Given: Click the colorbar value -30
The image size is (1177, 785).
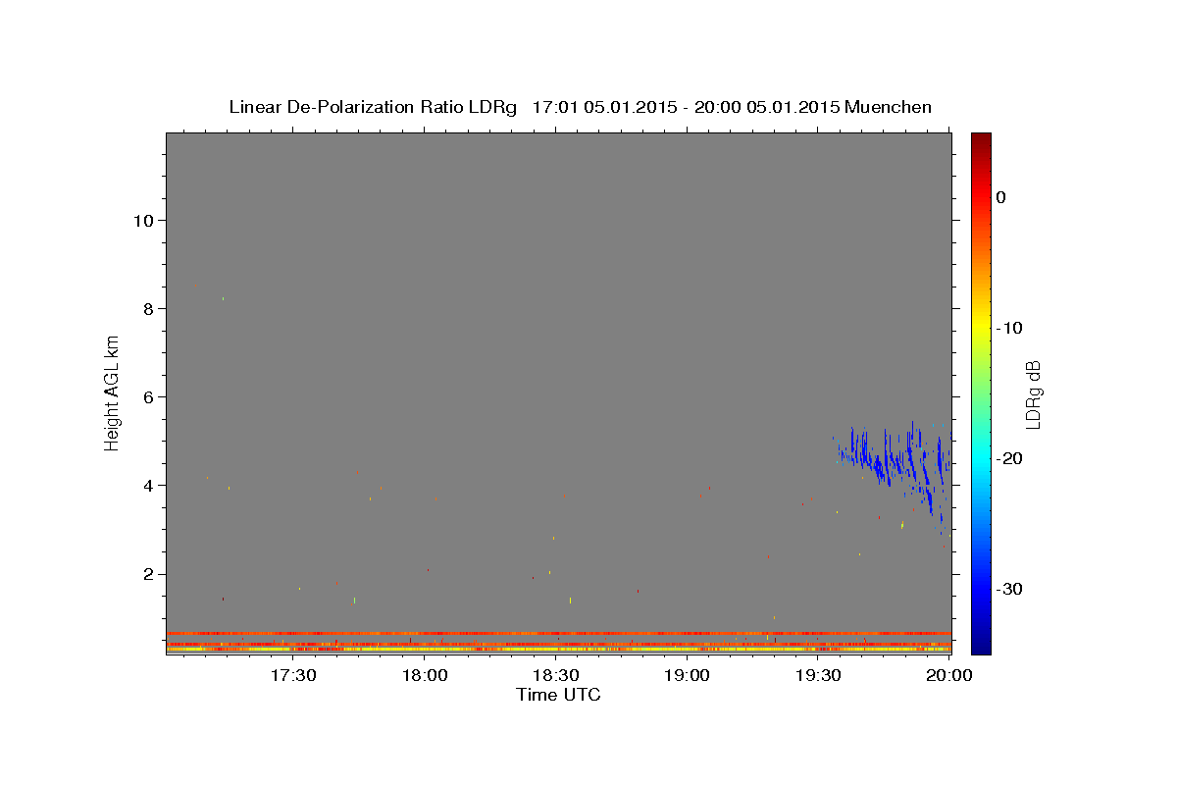Looking at the screenshot, I should click(1010, 589).
